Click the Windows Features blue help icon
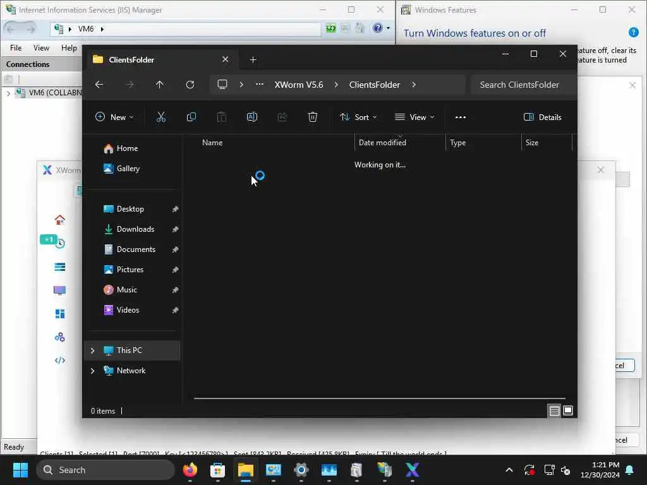The width and height of the screenshot is (647, 485). 633,32
